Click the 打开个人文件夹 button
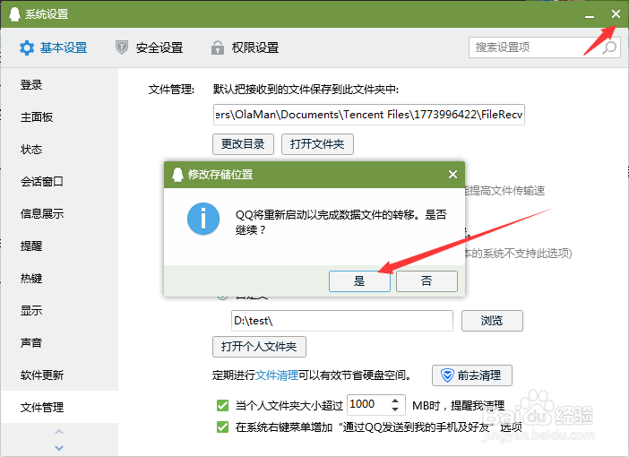Viewport: 629px width, 457px height. (x=259, y=347)
